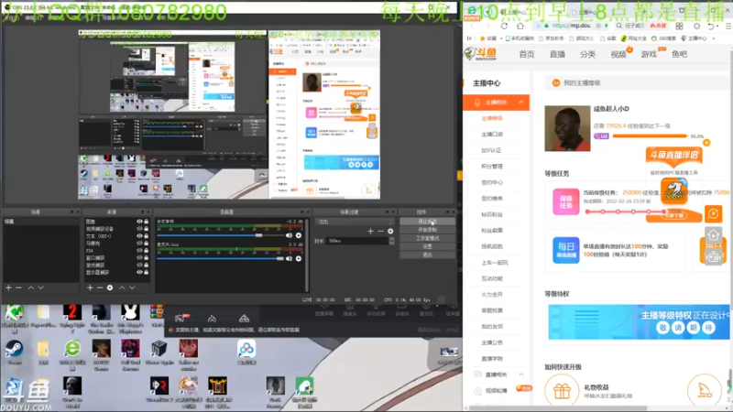Toggle visibility of the 窗口捕获 source
This screenshot has width=733, height=412.
click(139, 258)
